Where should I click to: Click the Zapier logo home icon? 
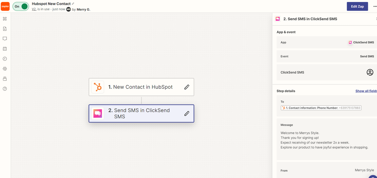5,6
